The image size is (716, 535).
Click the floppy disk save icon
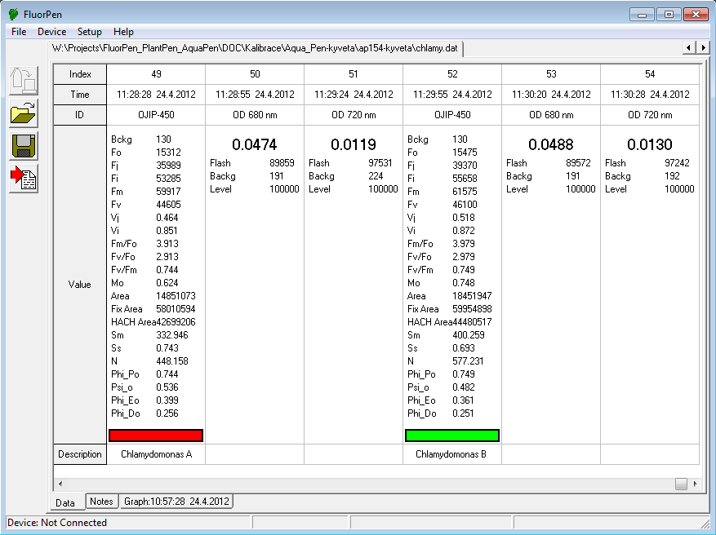click(24, 146)
